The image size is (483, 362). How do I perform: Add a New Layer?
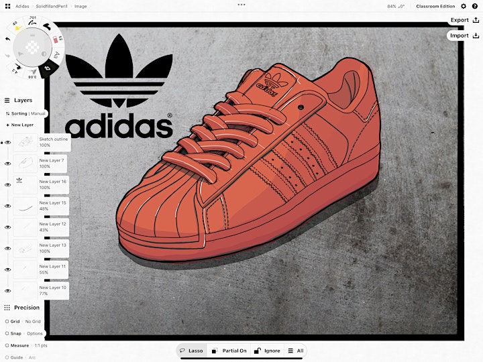(x=19, y=125)
